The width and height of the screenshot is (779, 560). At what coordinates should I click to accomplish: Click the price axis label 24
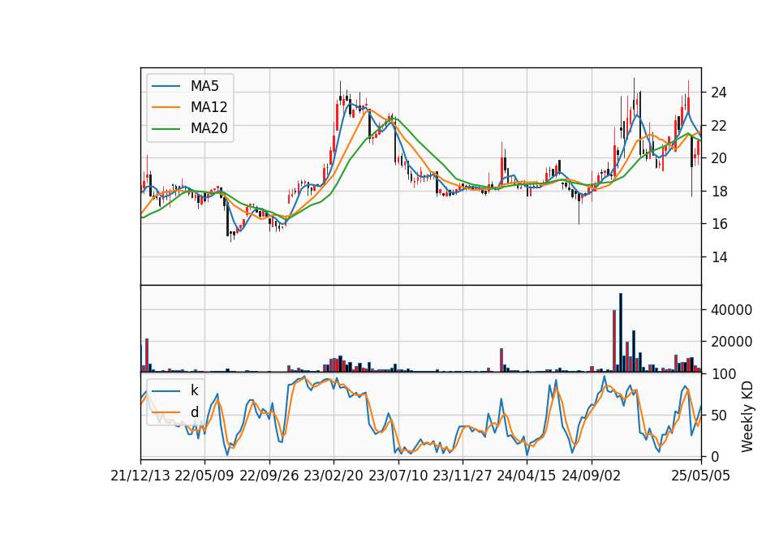(x=719, y=93)
